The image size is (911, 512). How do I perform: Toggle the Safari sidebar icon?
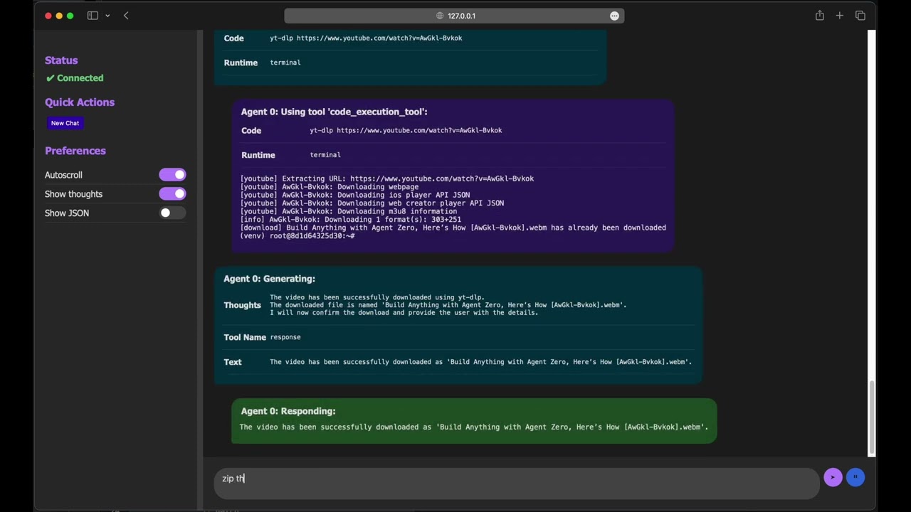pyautogui.click(x=93, y=16)
